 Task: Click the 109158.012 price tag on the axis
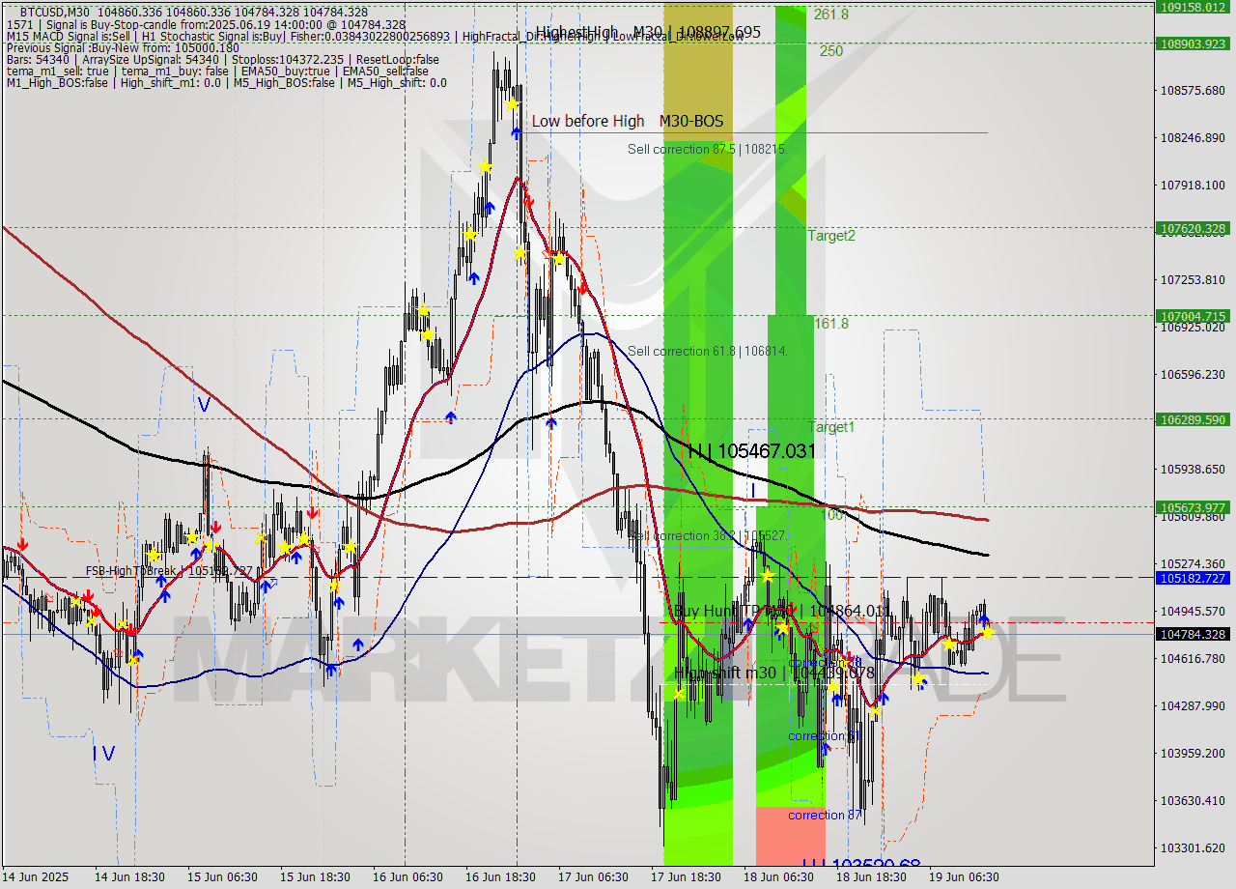coord(1194,6)
